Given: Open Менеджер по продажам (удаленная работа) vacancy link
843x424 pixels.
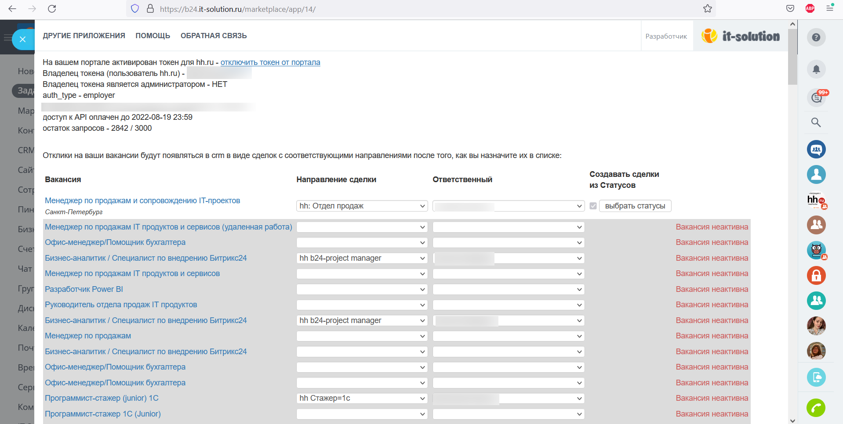Looking at the screenshot, I should (168, 227).
